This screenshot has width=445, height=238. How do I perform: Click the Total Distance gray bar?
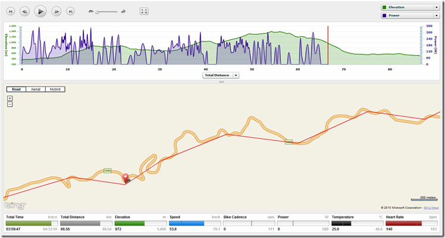pos(86,223)
